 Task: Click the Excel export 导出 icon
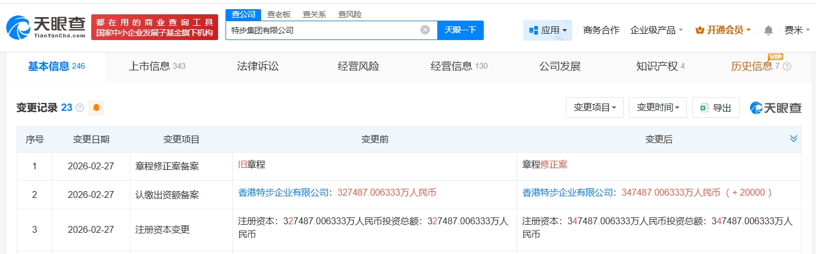pos(703,108)
